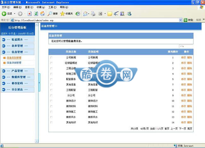Go to the Home page icon
The image size is (205, 148).
coord(42,14)
